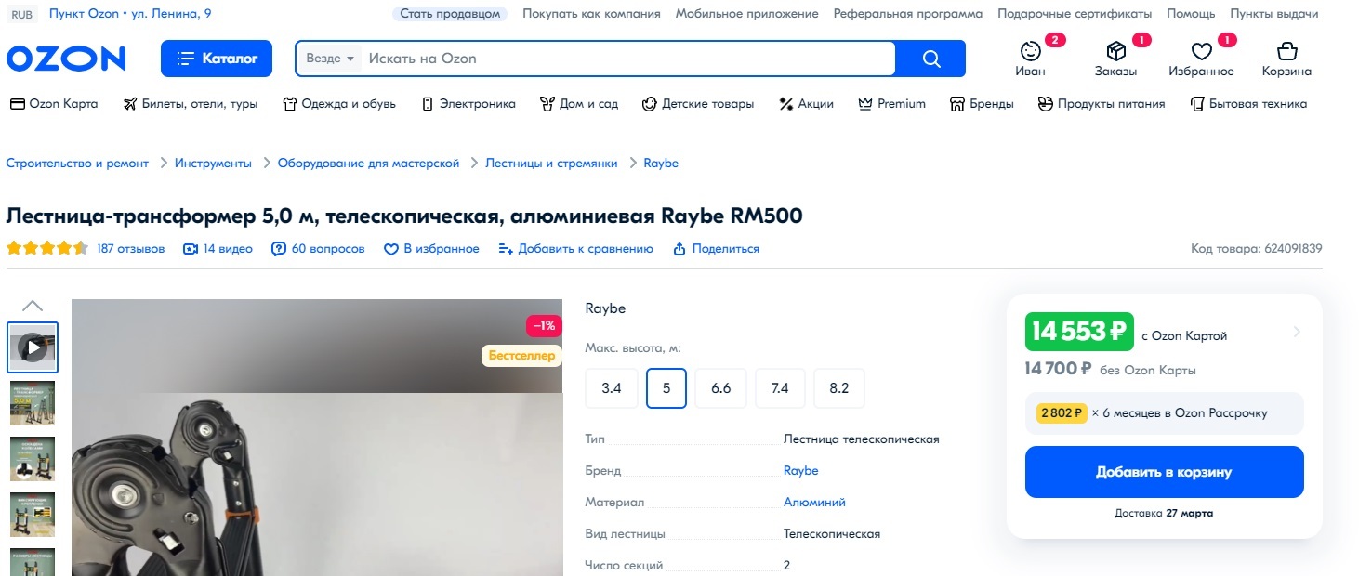Open Электроника category

(468, 104)
